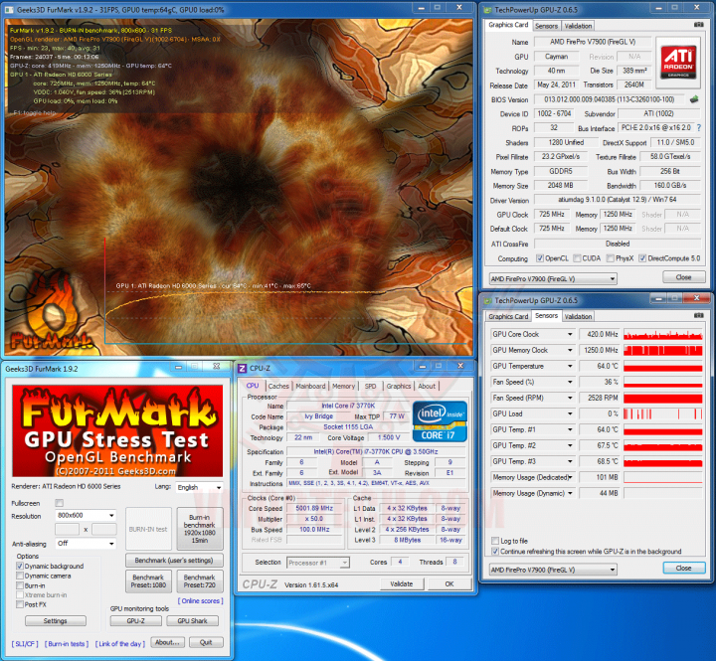Open Graphics Card tab in Sensors window

(508, 316)
